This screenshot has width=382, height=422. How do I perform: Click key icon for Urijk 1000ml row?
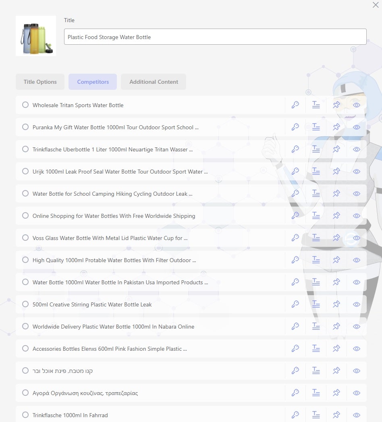point(295,172)
